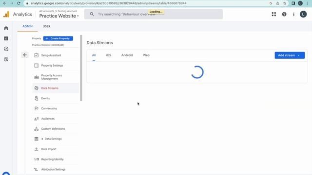Click the Data Streams icon
The image size is (312, 175).
37,88
